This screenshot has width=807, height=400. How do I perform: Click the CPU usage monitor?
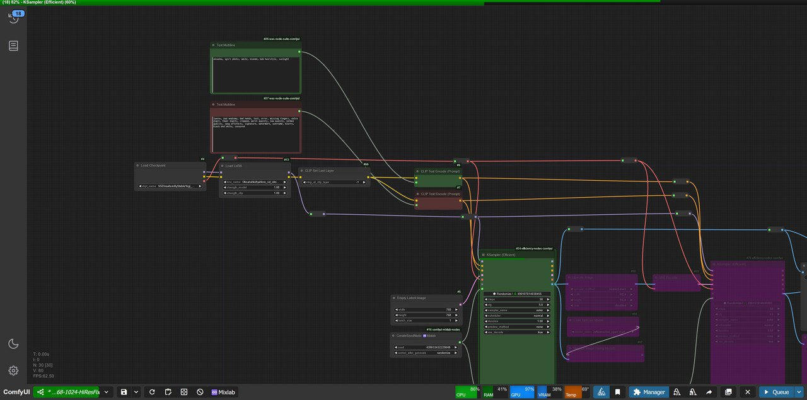[467, 392]
